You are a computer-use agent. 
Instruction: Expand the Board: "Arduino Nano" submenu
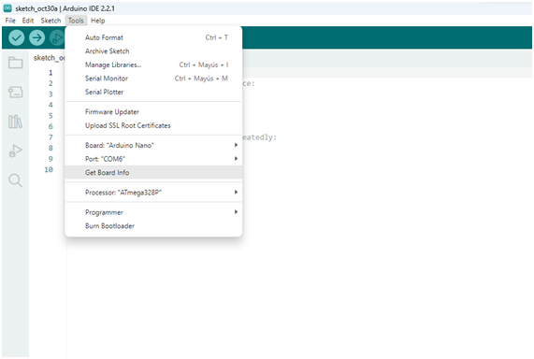[153, 145]
